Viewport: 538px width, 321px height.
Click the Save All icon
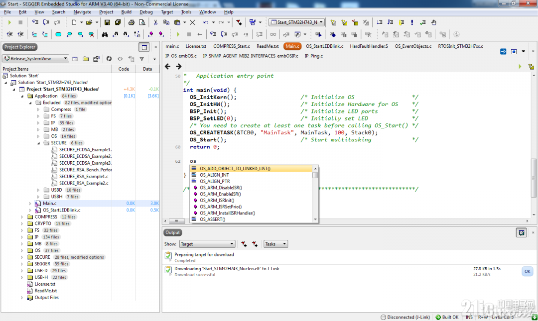[x=118, y=22]
